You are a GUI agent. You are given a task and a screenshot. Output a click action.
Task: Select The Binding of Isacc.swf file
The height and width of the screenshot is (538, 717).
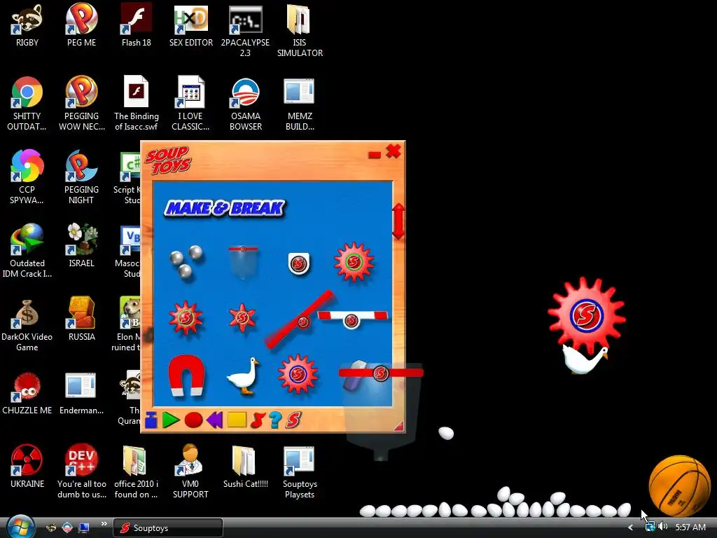click(137, 104)
